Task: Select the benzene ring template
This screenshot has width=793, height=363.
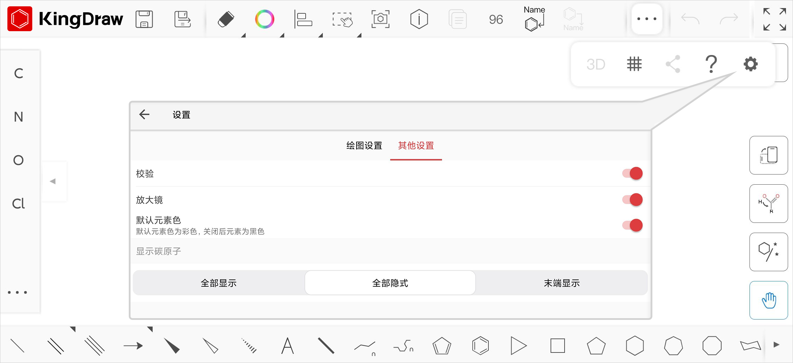Action: click(480, 345)
